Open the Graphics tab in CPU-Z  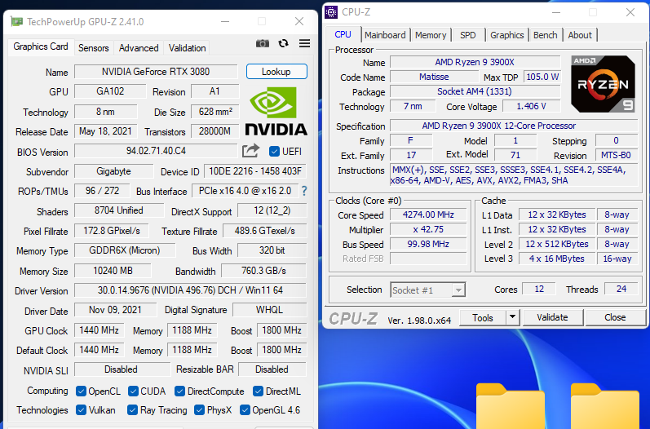[x=507, y=35]
